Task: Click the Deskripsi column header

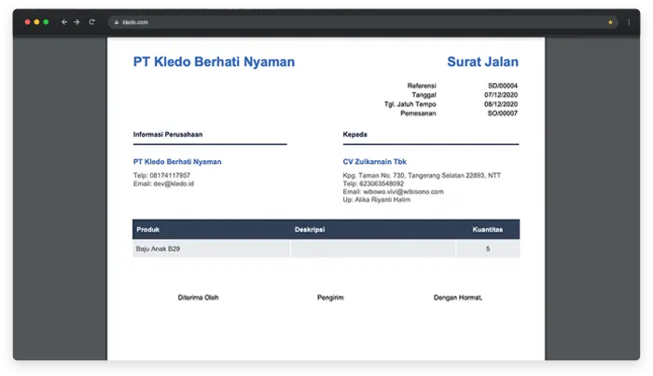Action: click(x=310, y=229)
